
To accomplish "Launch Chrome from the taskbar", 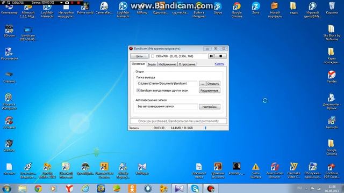I will tap(38, 188).
